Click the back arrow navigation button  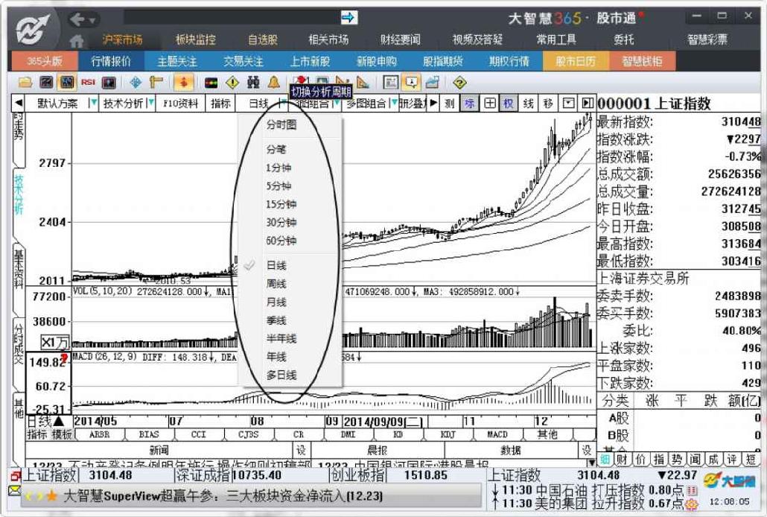77,19
